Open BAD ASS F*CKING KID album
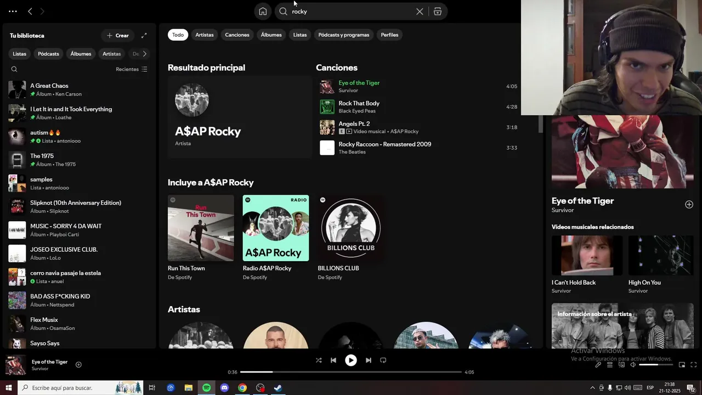 [80, 301]
